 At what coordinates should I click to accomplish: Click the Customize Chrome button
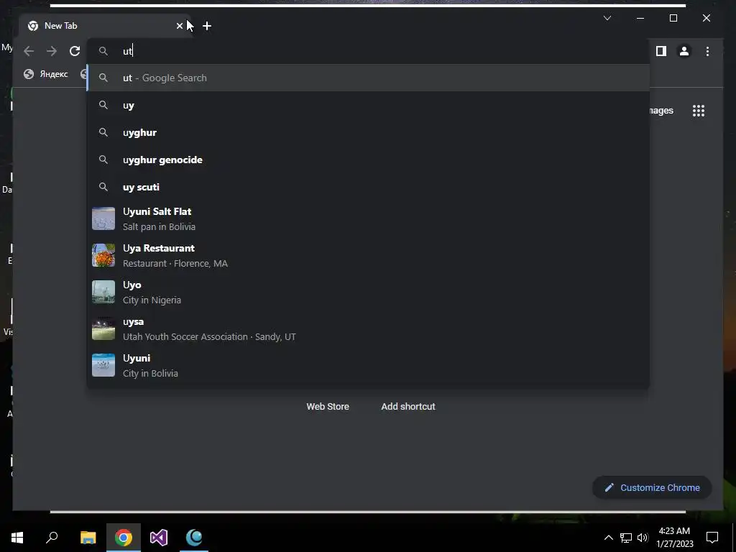[652, 488]
